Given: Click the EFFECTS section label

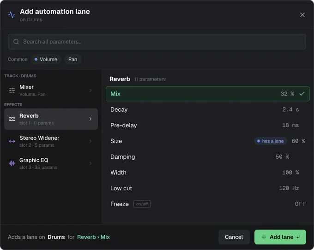Looking at the screenshot, I should (x=13, y=105).
